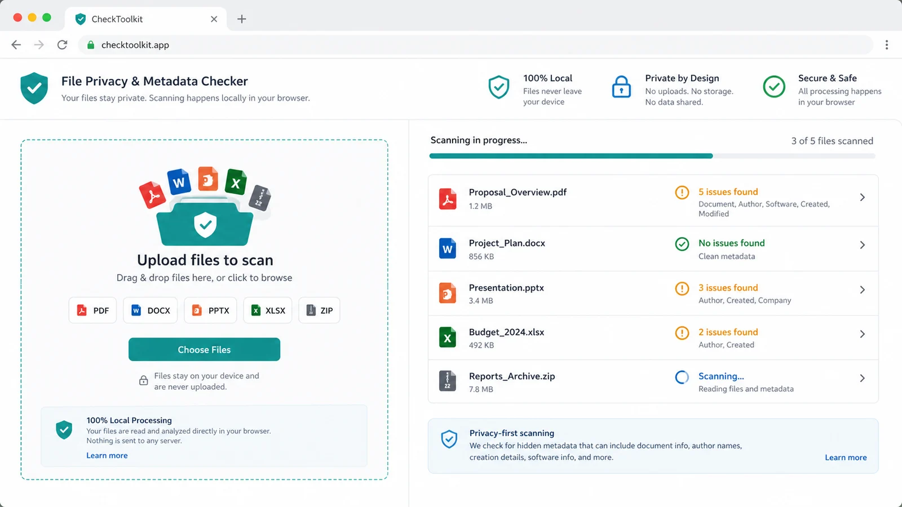Screen dimensions: 902x507
Task: Click the upload folder illustration
Action: (x=205, y=206)
